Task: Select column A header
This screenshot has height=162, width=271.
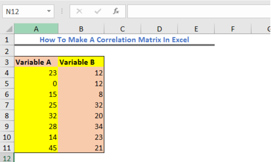Action: click(36, 29)
